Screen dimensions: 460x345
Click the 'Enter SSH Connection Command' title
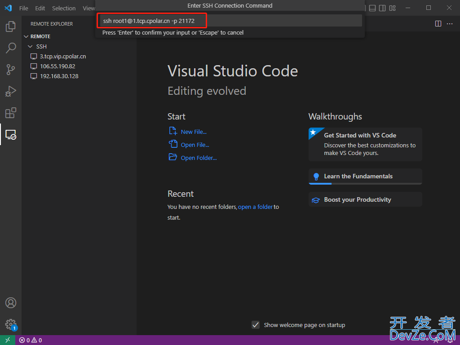click(x=230, y=5)
